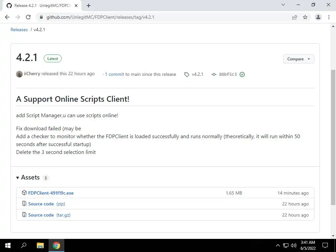Go to the Releases breadcrumb link
Image resolution: width=336 pixels, height=252 pixels.
(19, 30)
